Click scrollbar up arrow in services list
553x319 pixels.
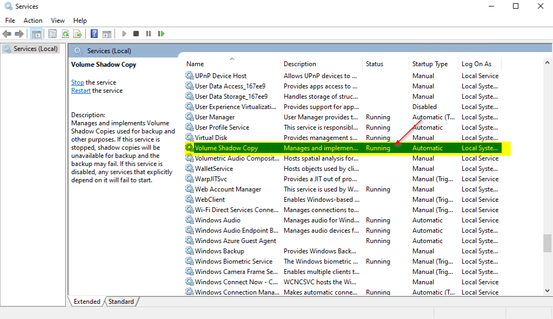tap(547, 63)
